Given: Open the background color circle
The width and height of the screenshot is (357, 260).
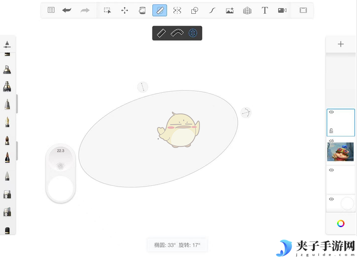Looking at the screenshot, I should (347, 203).
